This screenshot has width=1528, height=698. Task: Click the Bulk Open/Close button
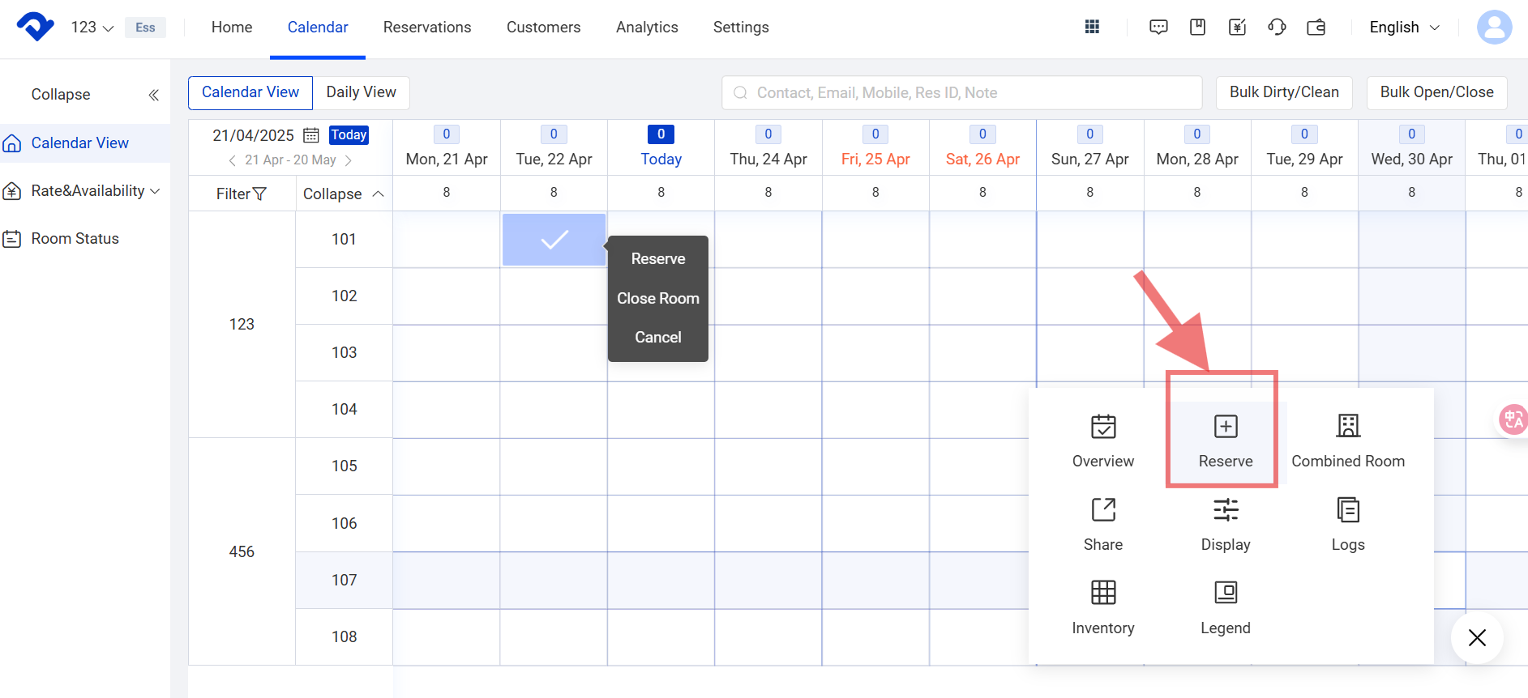click(x=1436, y=92)
